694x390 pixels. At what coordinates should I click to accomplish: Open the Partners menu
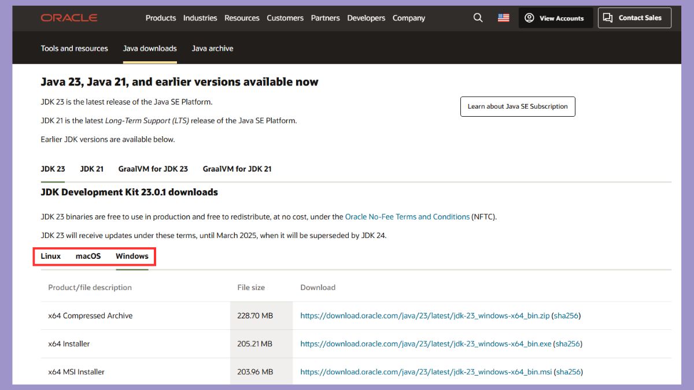pyautogui.click(x=326, y=18)
